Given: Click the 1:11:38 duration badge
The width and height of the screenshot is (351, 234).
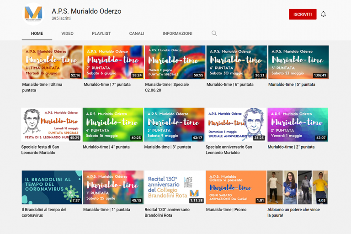Looking at the screenshot, I should coord(197,201).
